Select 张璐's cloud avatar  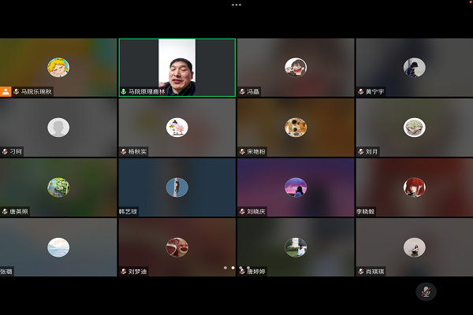coord(58,246)
